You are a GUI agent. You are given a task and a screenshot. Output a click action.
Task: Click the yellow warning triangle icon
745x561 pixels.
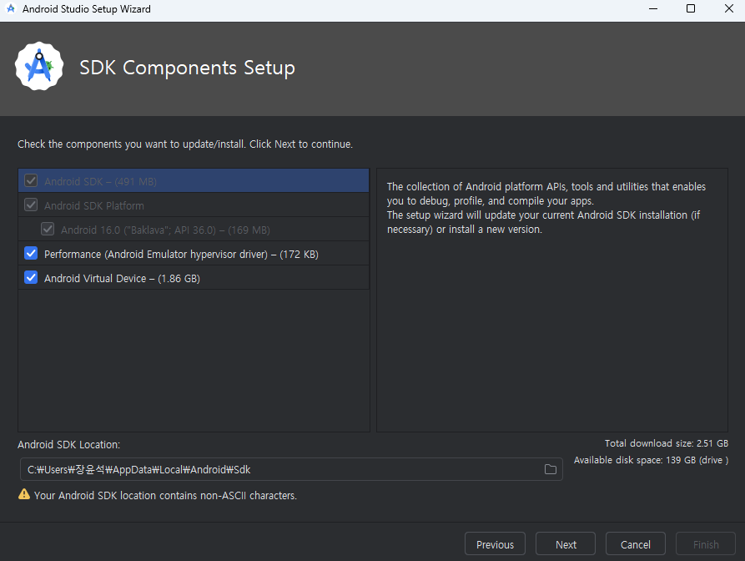[23, 494]
